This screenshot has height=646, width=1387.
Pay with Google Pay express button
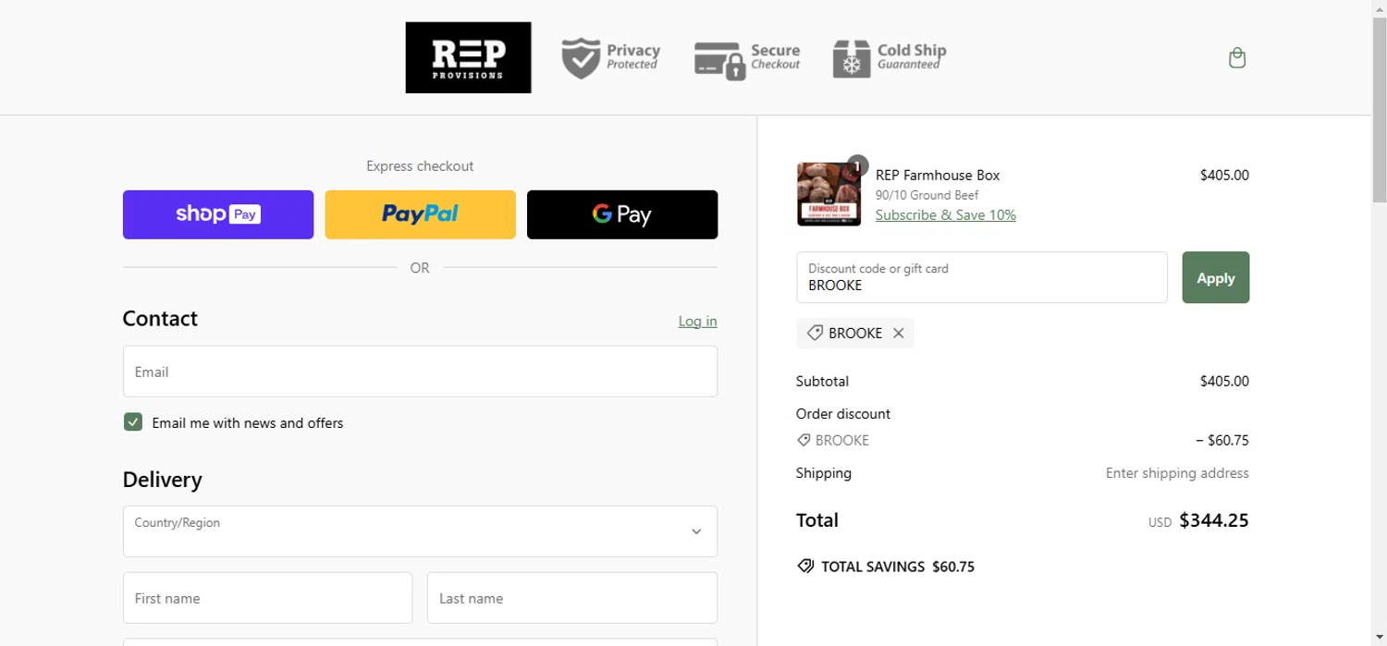point(622,214)
